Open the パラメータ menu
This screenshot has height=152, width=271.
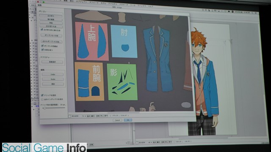(123, 5)
